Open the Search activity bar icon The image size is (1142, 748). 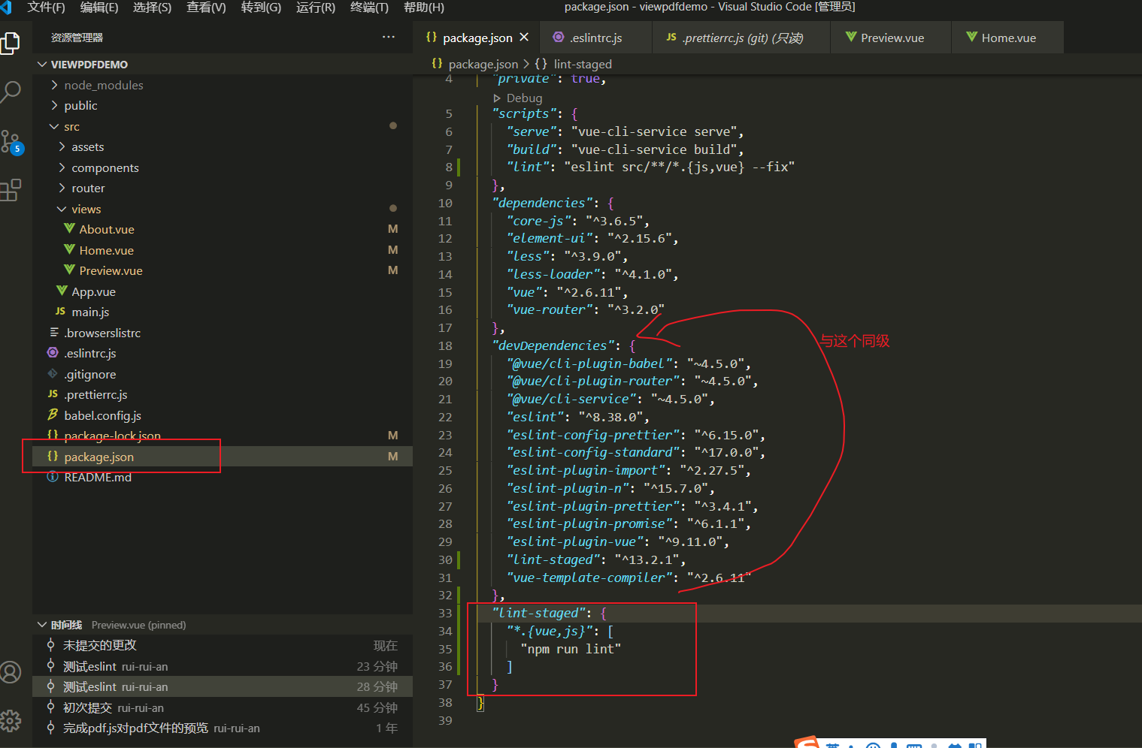(11, 92)
